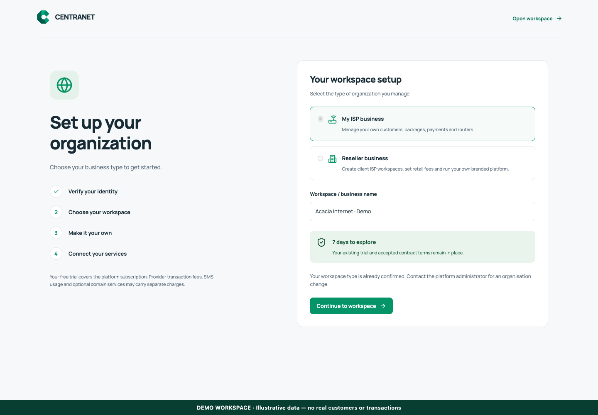The width and height of the screenshot is (598, 415).
Task: Continue to workspace with the green button
Action: [x=351, y=306]
